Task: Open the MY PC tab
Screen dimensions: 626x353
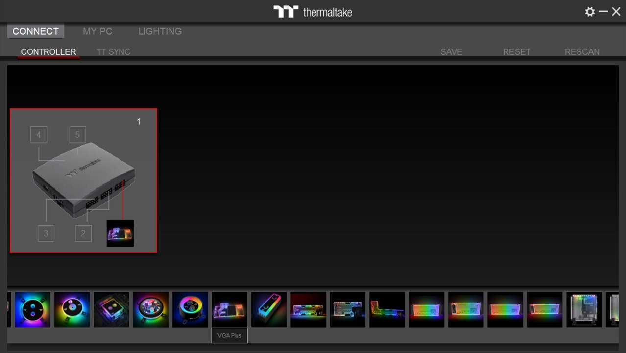Action: 97,31
